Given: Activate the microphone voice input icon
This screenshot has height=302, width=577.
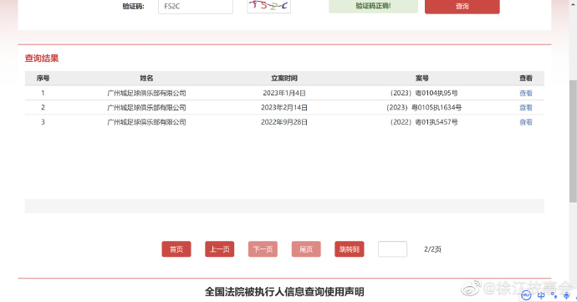Looking at the screenshot, I should [566, 295].
